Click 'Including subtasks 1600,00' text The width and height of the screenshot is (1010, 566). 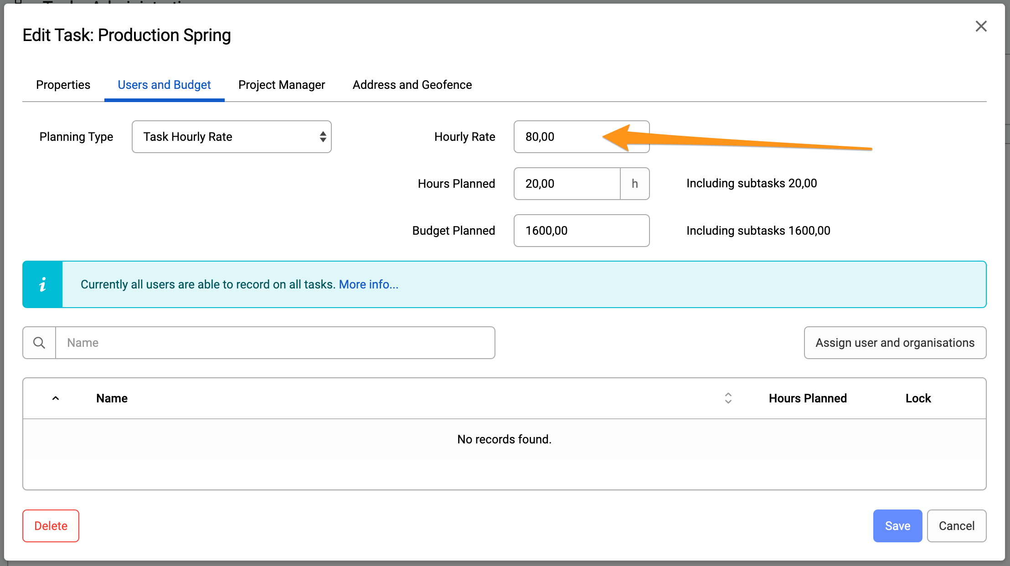tap(758, 231)
